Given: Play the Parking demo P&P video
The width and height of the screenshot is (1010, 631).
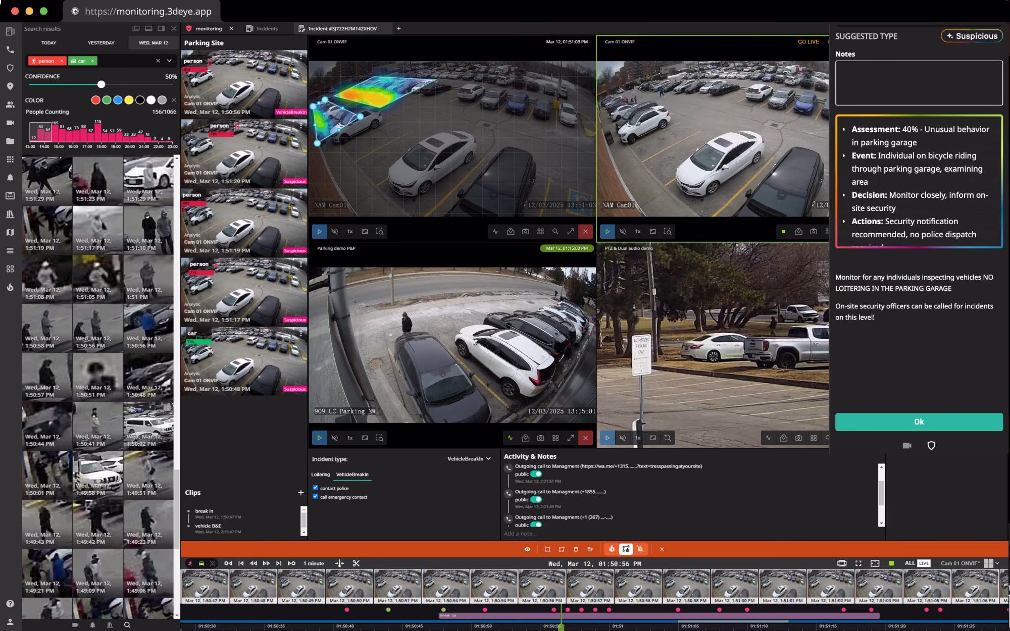Looking at the screenshot, I should pyautogui.click(x=319, y=438).
